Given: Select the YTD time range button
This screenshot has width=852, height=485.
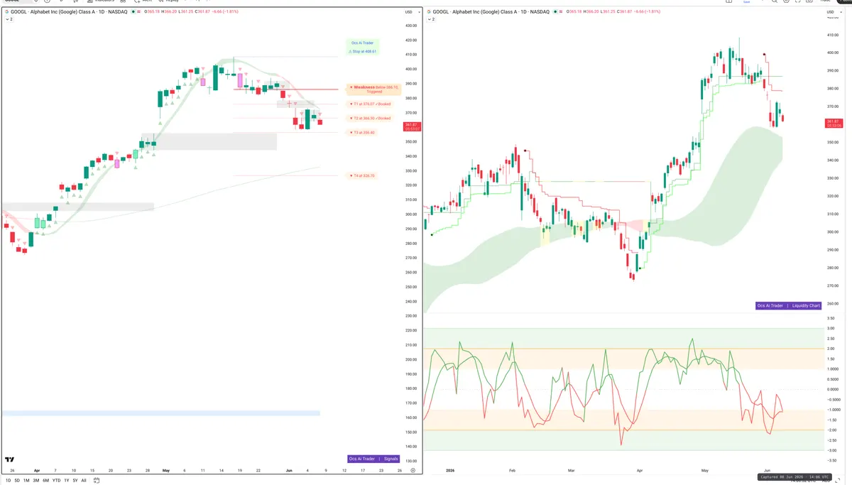Looking at the screenshot, I should click(x=56, y=481).
